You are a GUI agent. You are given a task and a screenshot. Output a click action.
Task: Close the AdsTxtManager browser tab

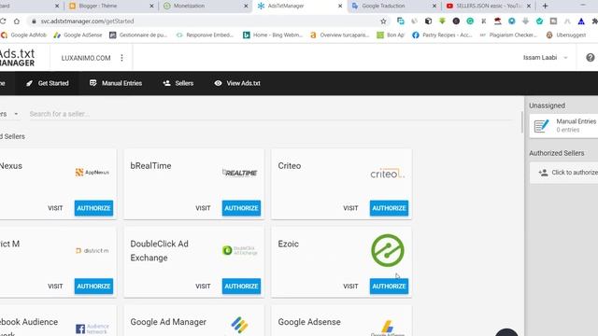340,6
